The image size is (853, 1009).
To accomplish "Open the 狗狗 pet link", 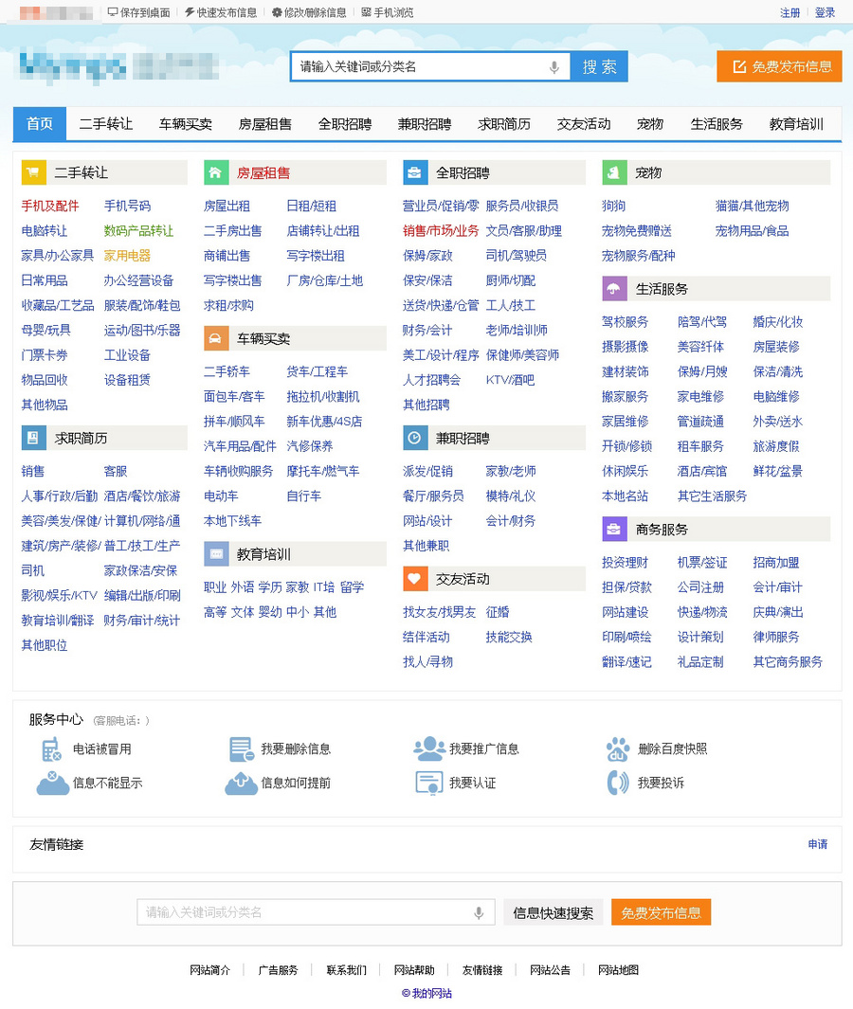I will coord(613,206).
